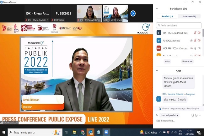
Task: Click the ENG INTL language indicator
Action: [x=180, y=132]
